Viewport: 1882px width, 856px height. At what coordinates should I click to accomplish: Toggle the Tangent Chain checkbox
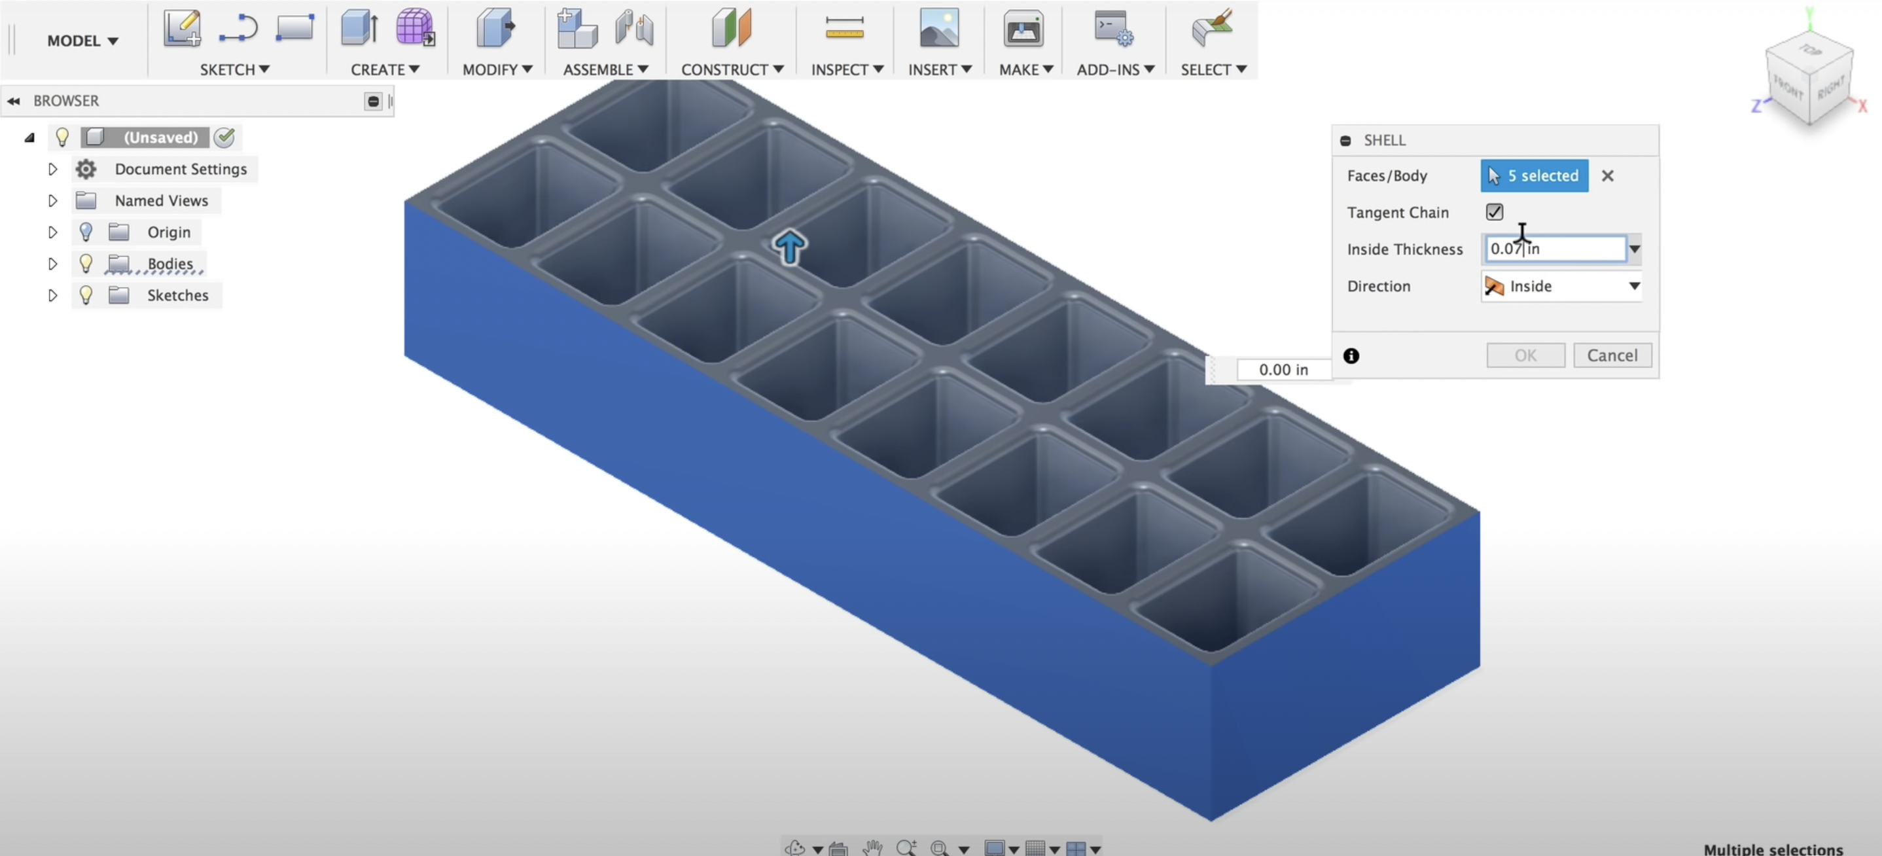1495,210
